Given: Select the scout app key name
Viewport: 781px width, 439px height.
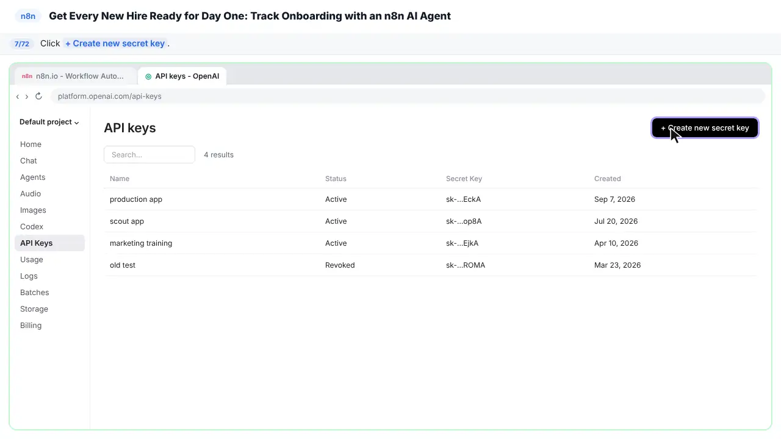Looking at the screenshot, I should click(127, 221).
